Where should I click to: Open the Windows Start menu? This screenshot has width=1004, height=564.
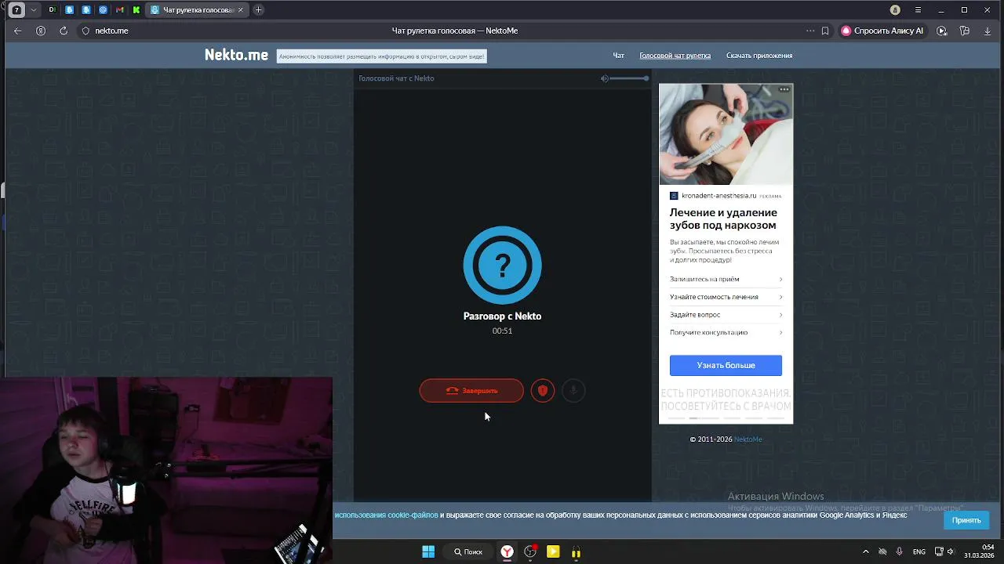tap(428, 551)
